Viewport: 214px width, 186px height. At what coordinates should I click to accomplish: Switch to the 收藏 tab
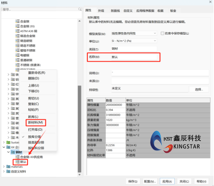tap(160, 11)
